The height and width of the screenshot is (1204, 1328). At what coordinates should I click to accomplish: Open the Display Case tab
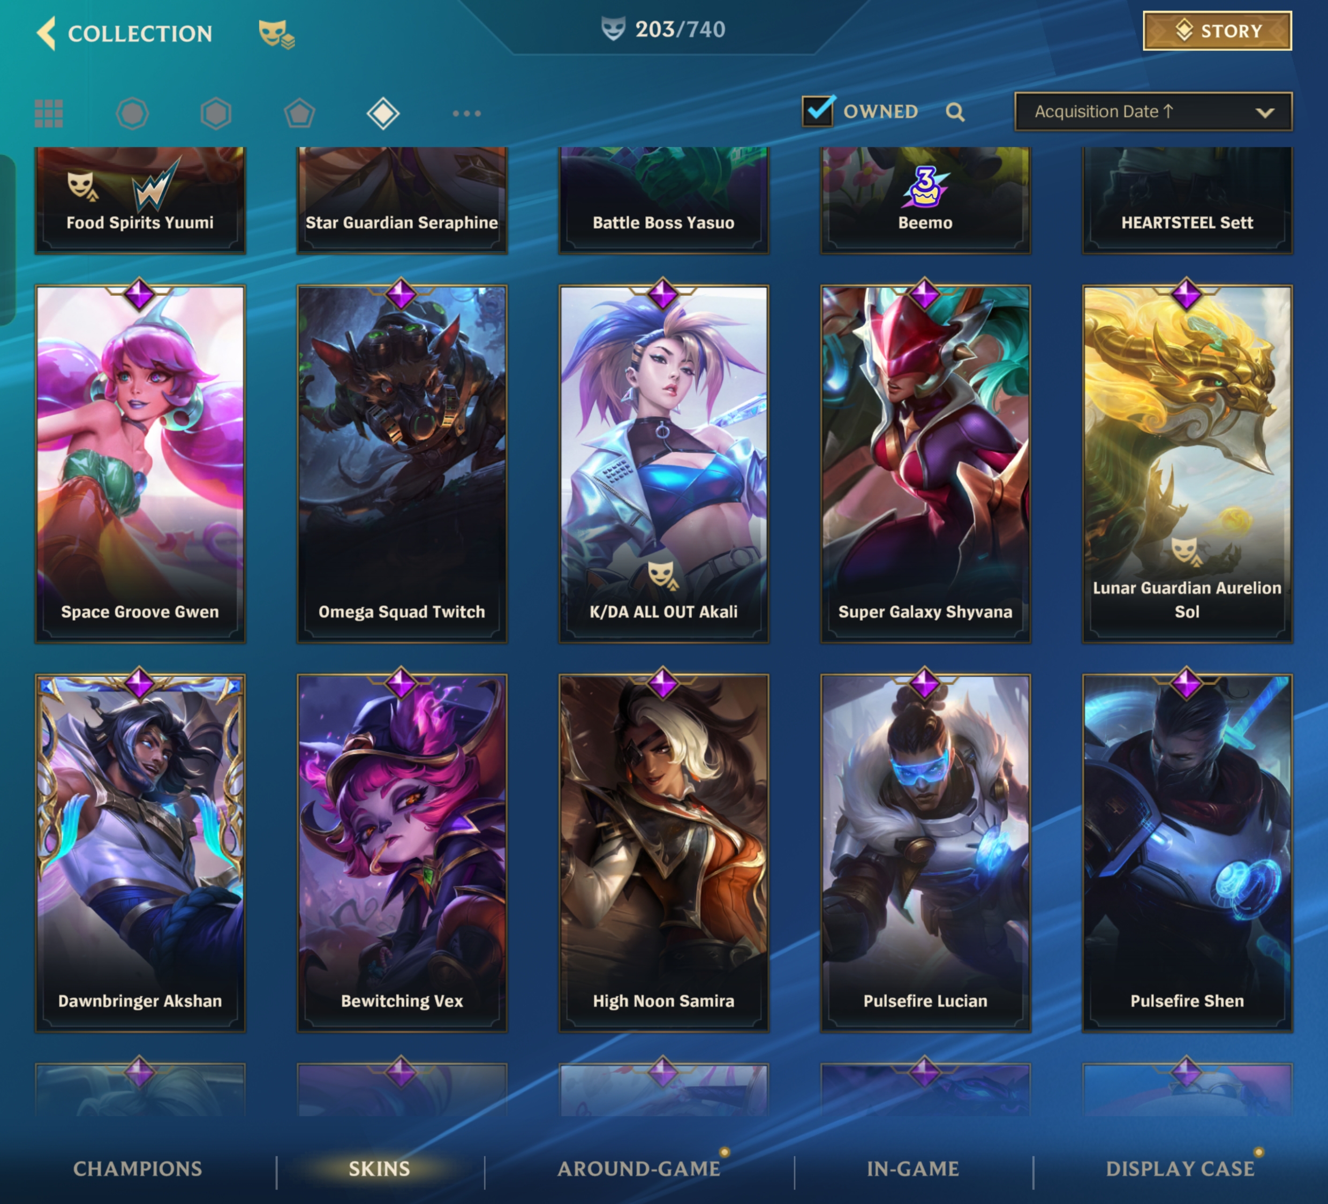[1180, 1169]
